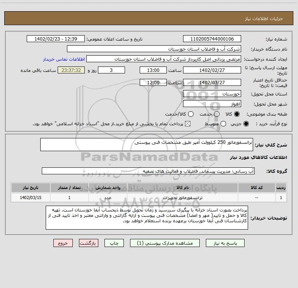Image resolution: width=298 pixels, height=288 pixels.
Task: Click the remaining time 23:37:32 field
Action: 71,70
